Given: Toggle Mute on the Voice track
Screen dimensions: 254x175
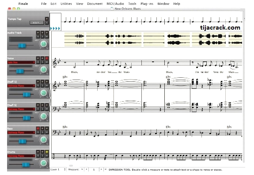Looking at the screenshot, I should coord(47,62).
